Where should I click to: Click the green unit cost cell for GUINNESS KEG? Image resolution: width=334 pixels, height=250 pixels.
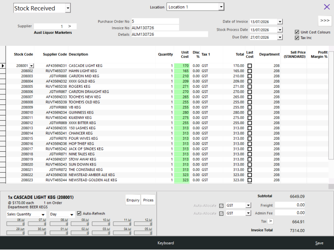[182, 113]
